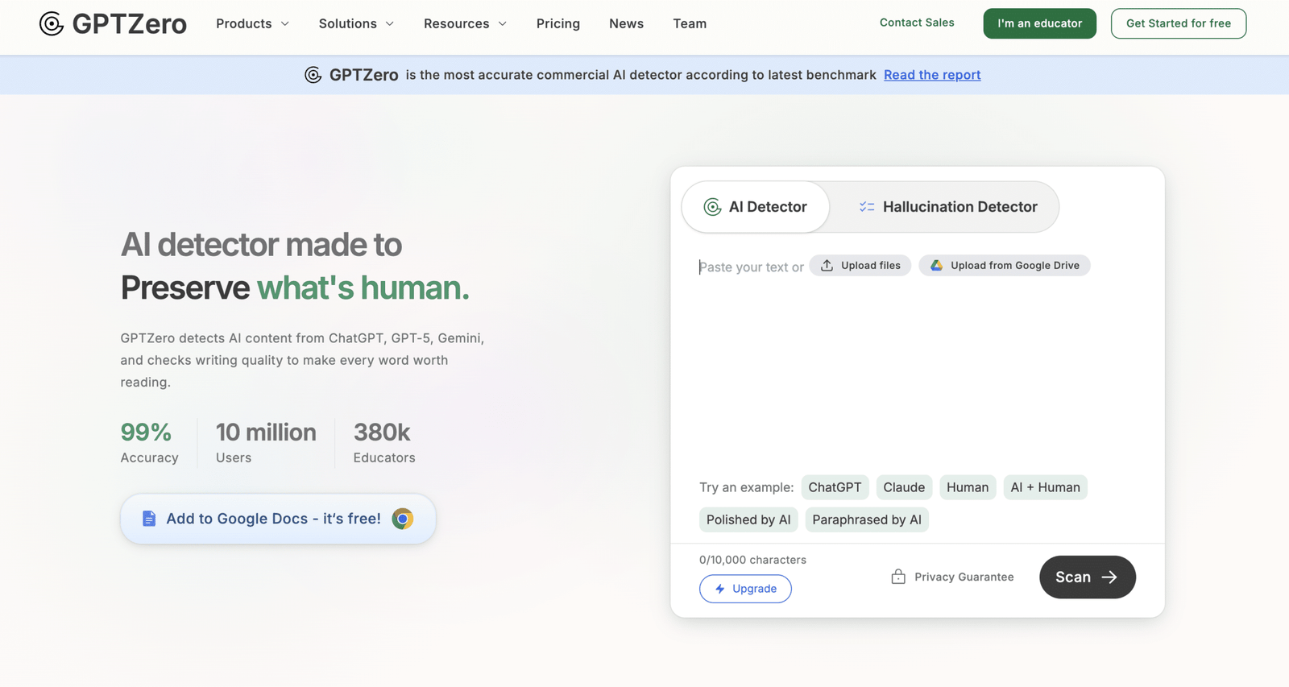Click the Contact Sales link
This screenshot has width=1289, height=687.
click(x=917, y=23)
